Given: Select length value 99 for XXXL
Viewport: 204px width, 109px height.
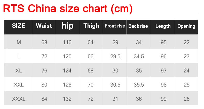Looking at the screenshot, I should 164,99.
